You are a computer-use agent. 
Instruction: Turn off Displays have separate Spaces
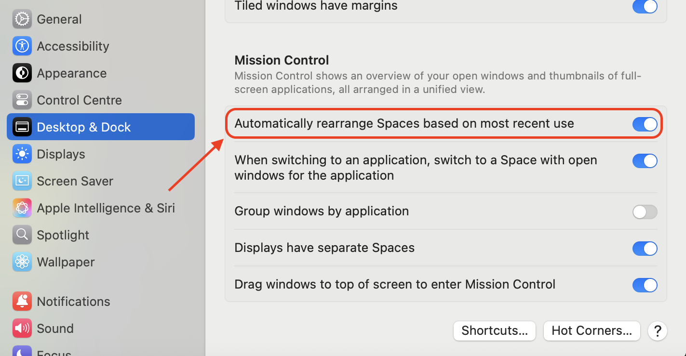(x=645, y=249)
